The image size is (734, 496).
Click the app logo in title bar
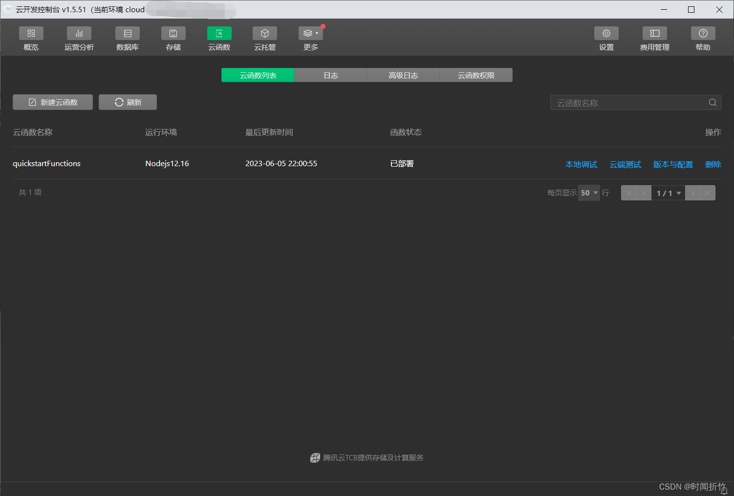[x=8, y=9]
